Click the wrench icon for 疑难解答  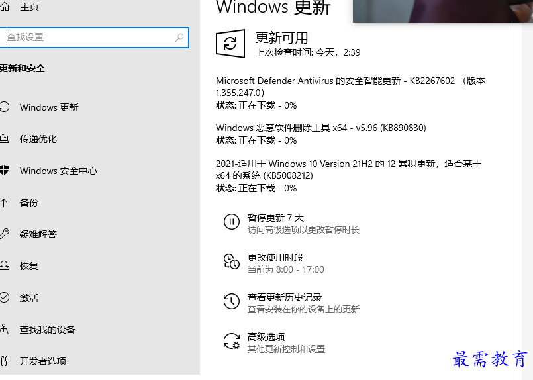(5, 234)
